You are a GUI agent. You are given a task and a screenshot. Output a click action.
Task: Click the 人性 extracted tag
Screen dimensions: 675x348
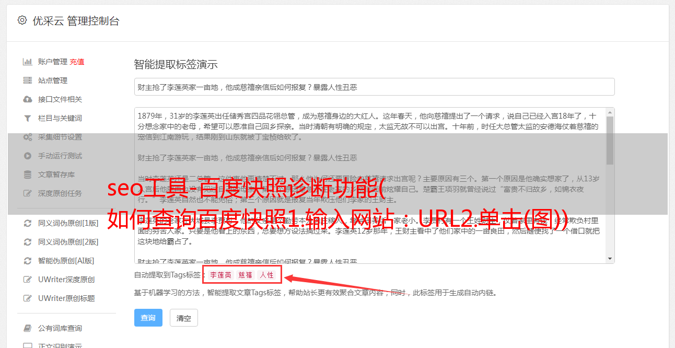(x=266, y=275)
